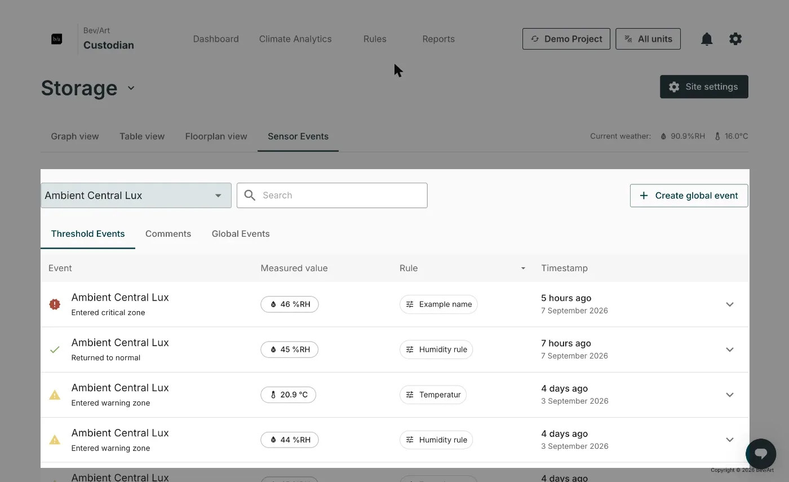Click the 20.9 °C measured value chip

[x=289, y=395]
